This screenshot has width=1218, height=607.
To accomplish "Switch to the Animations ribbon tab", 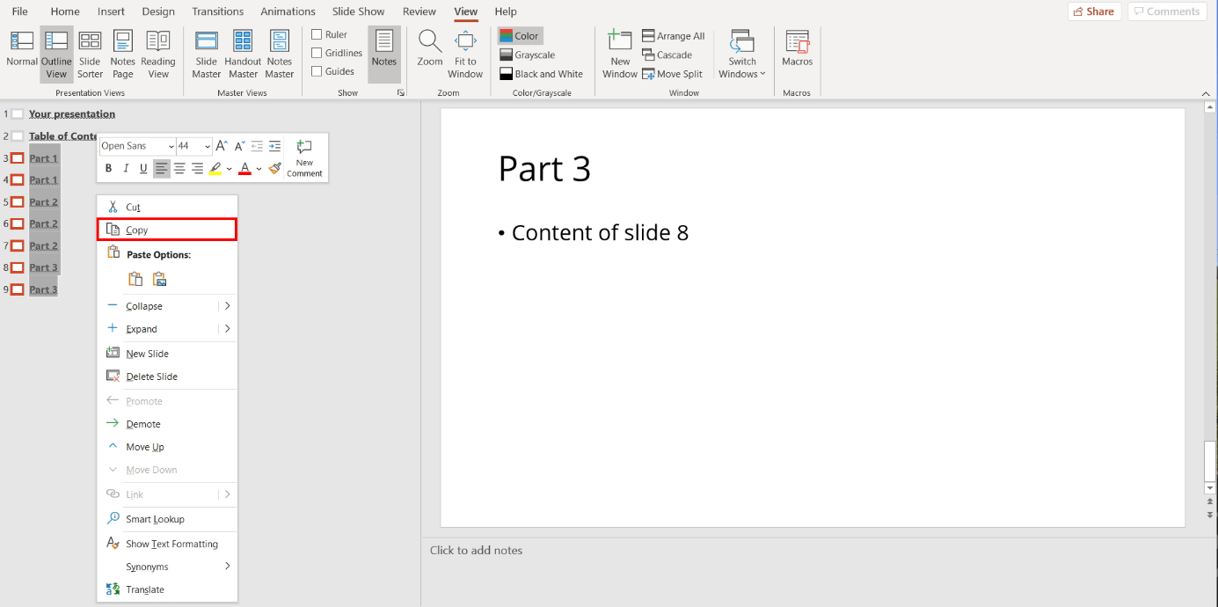I will coord(288,11).
